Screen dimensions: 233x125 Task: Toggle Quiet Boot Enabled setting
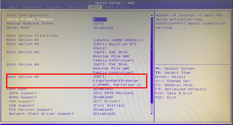103,28
